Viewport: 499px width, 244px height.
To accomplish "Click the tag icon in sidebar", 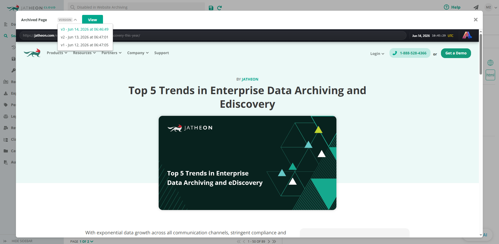I will (6, 105).
